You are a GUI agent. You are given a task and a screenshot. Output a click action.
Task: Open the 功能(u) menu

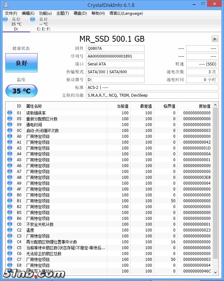click(45, 13)
